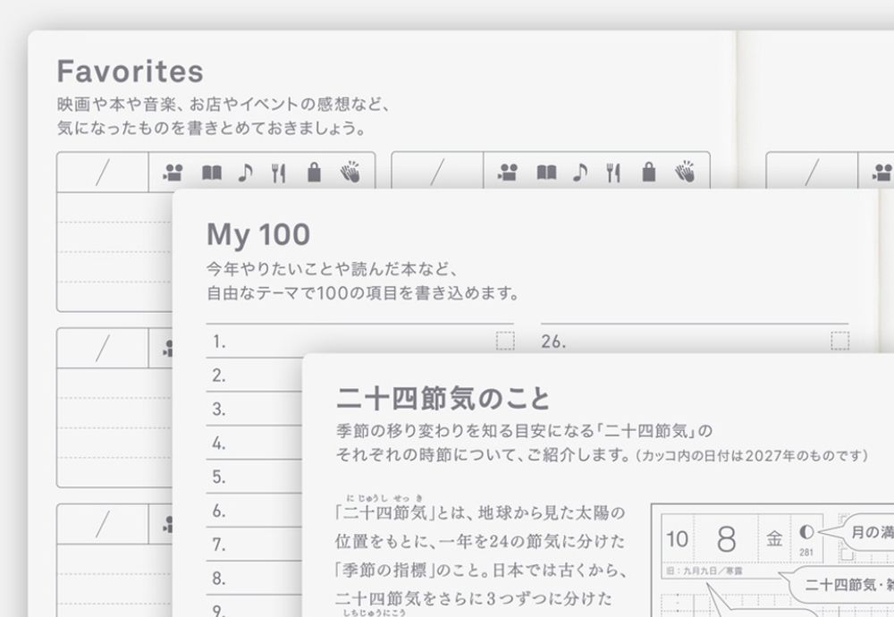
Task: Click the movie camera icon on the right-hand Favorites page
Action: (882, 173)
